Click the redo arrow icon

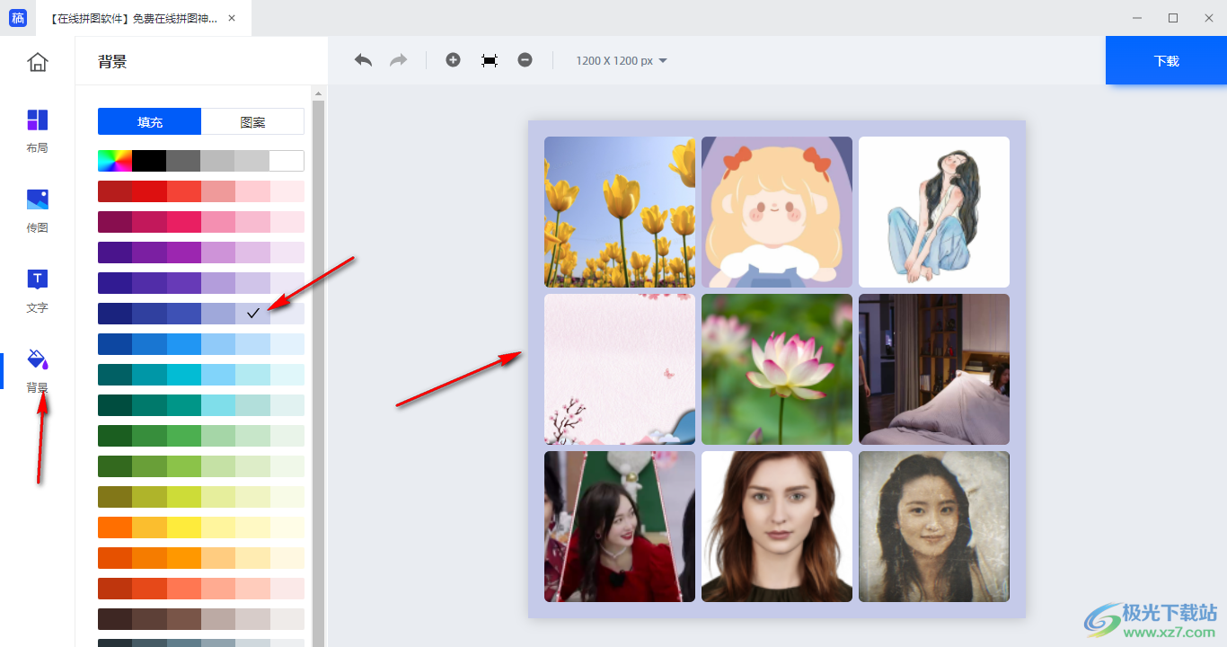point(398,60)
